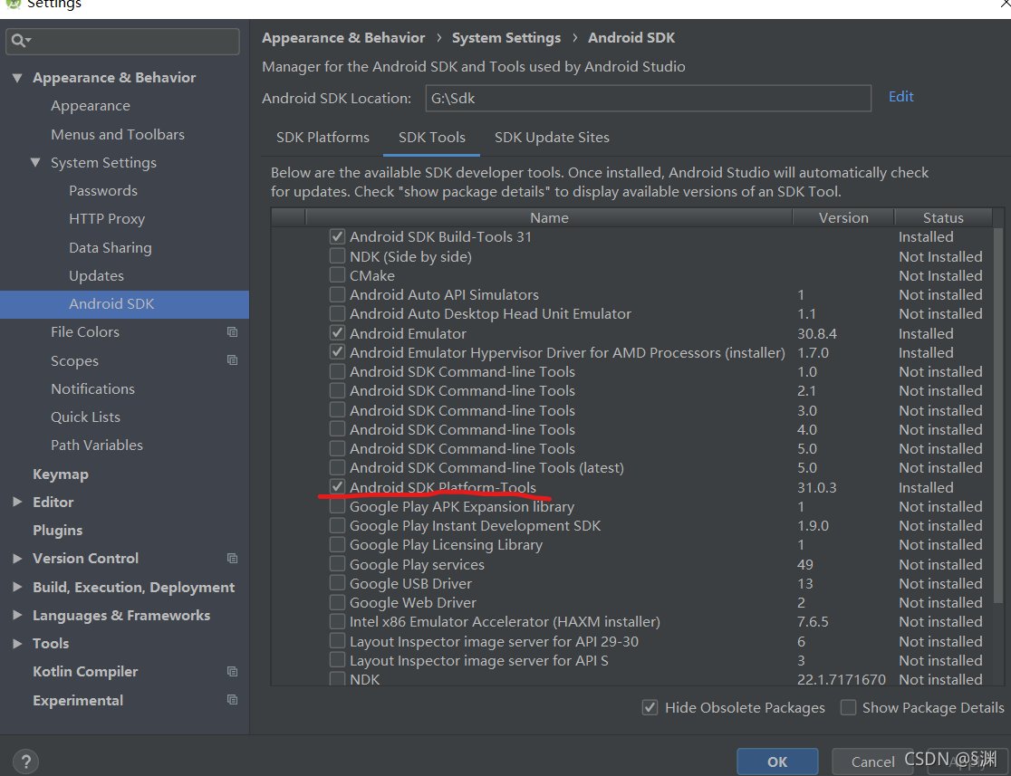Click NDK version 22.1.7171670 cell
Image resolution: width=1011 pixels, height=776 pixels.
pos(842,679)
